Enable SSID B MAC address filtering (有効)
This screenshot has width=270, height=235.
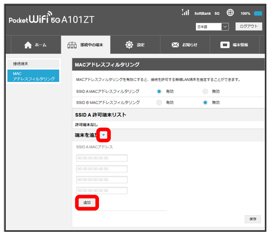159,102
